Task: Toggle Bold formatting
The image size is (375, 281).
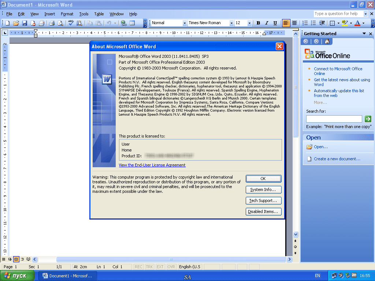Action: pyautogui.click(x=258, y=23)
